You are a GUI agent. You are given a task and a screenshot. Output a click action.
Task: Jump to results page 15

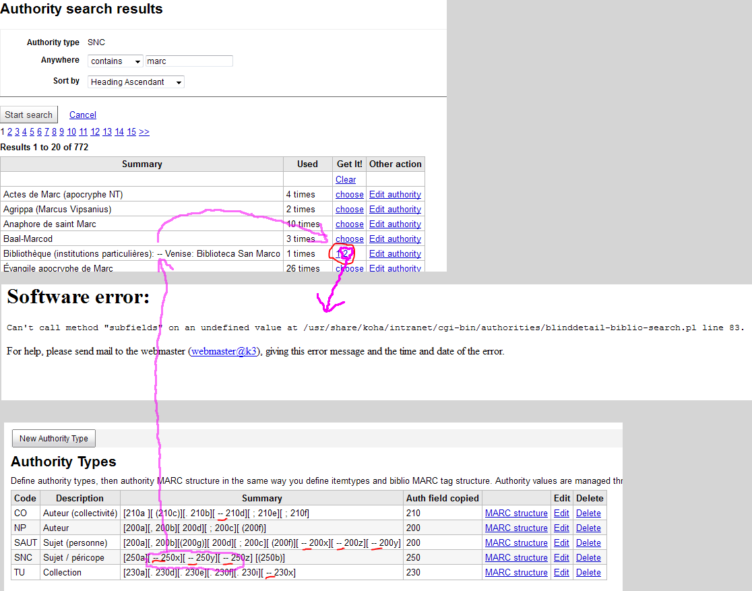pyautogui.click(x=131, y=132)
